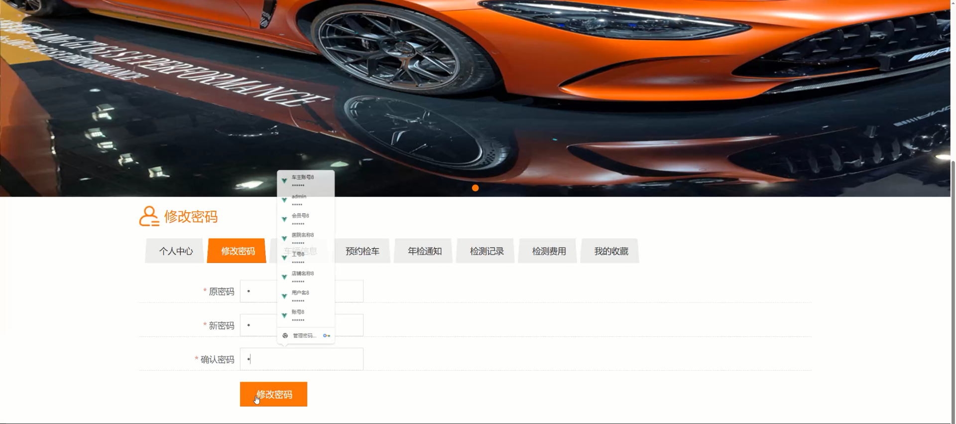The height and width of the screenshot is (424, 956).
Task: Select saved password entry 车主账号8
Action: 306,180
